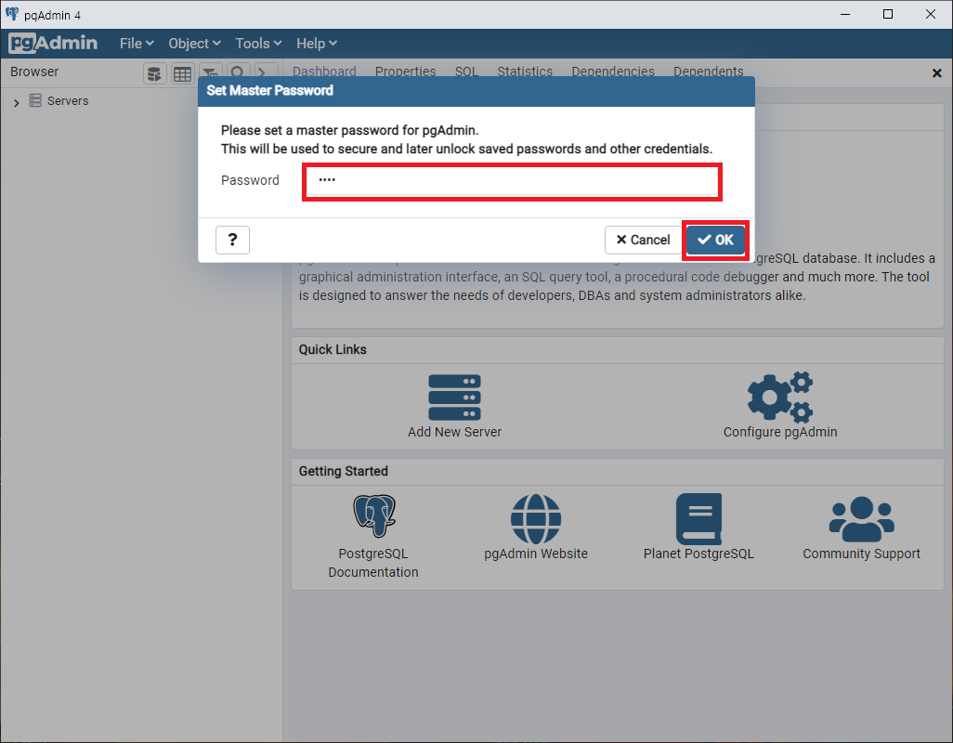Open the Community Support link text

point(861,554)
